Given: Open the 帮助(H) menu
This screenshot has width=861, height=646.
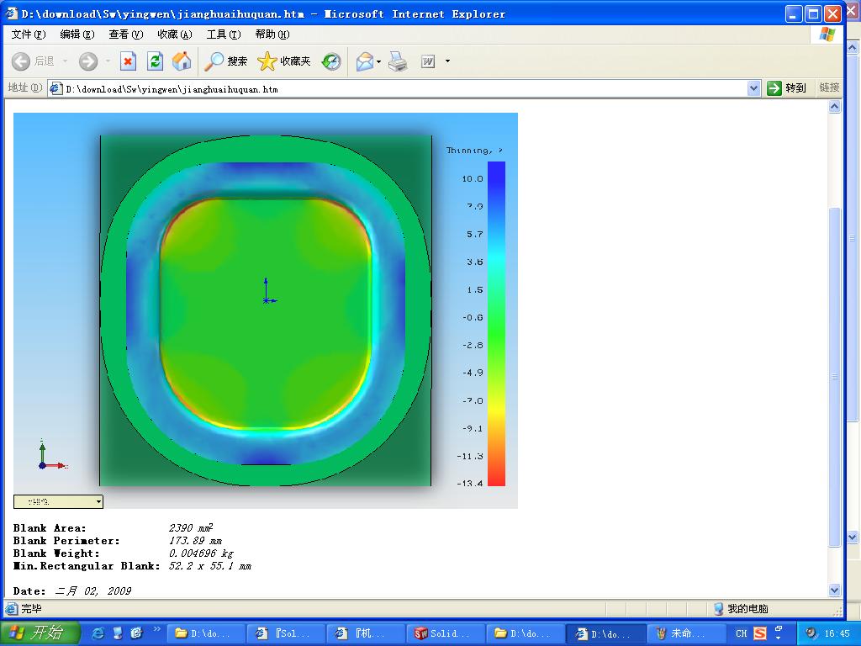Looking at the screenshot, I should (272, 34).
